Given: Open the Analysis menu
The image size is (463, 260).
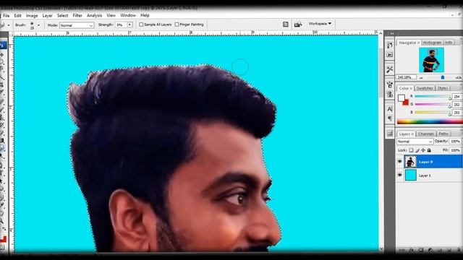Looking at the screenshot, I should (94, 15).
